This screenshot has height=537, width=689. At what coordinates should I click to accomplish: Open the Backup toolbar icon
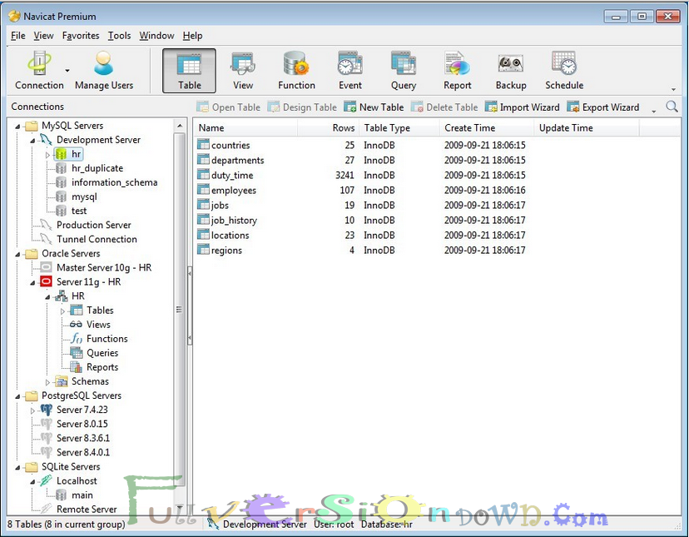[x=511, y=71]
